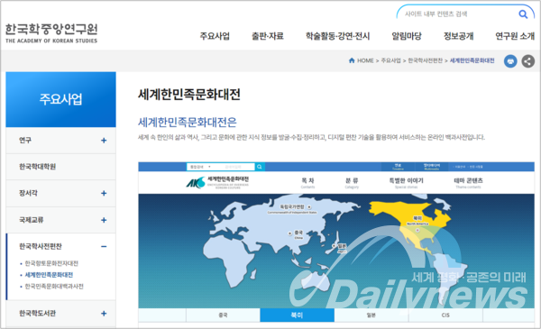This screenshot has height=329, width=541.
Task: Expand the 연구 sidebar section
Action: pyautogui.click(x=104, y=141)
